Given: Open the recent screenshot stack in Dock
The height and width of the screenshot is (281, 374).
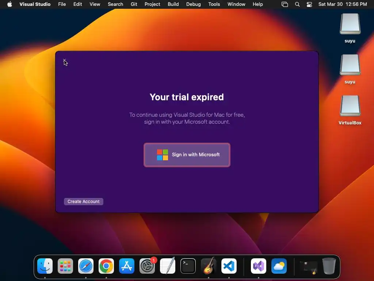Looking at the screenshot, I should pyautogui.click(x=309, y=267).
